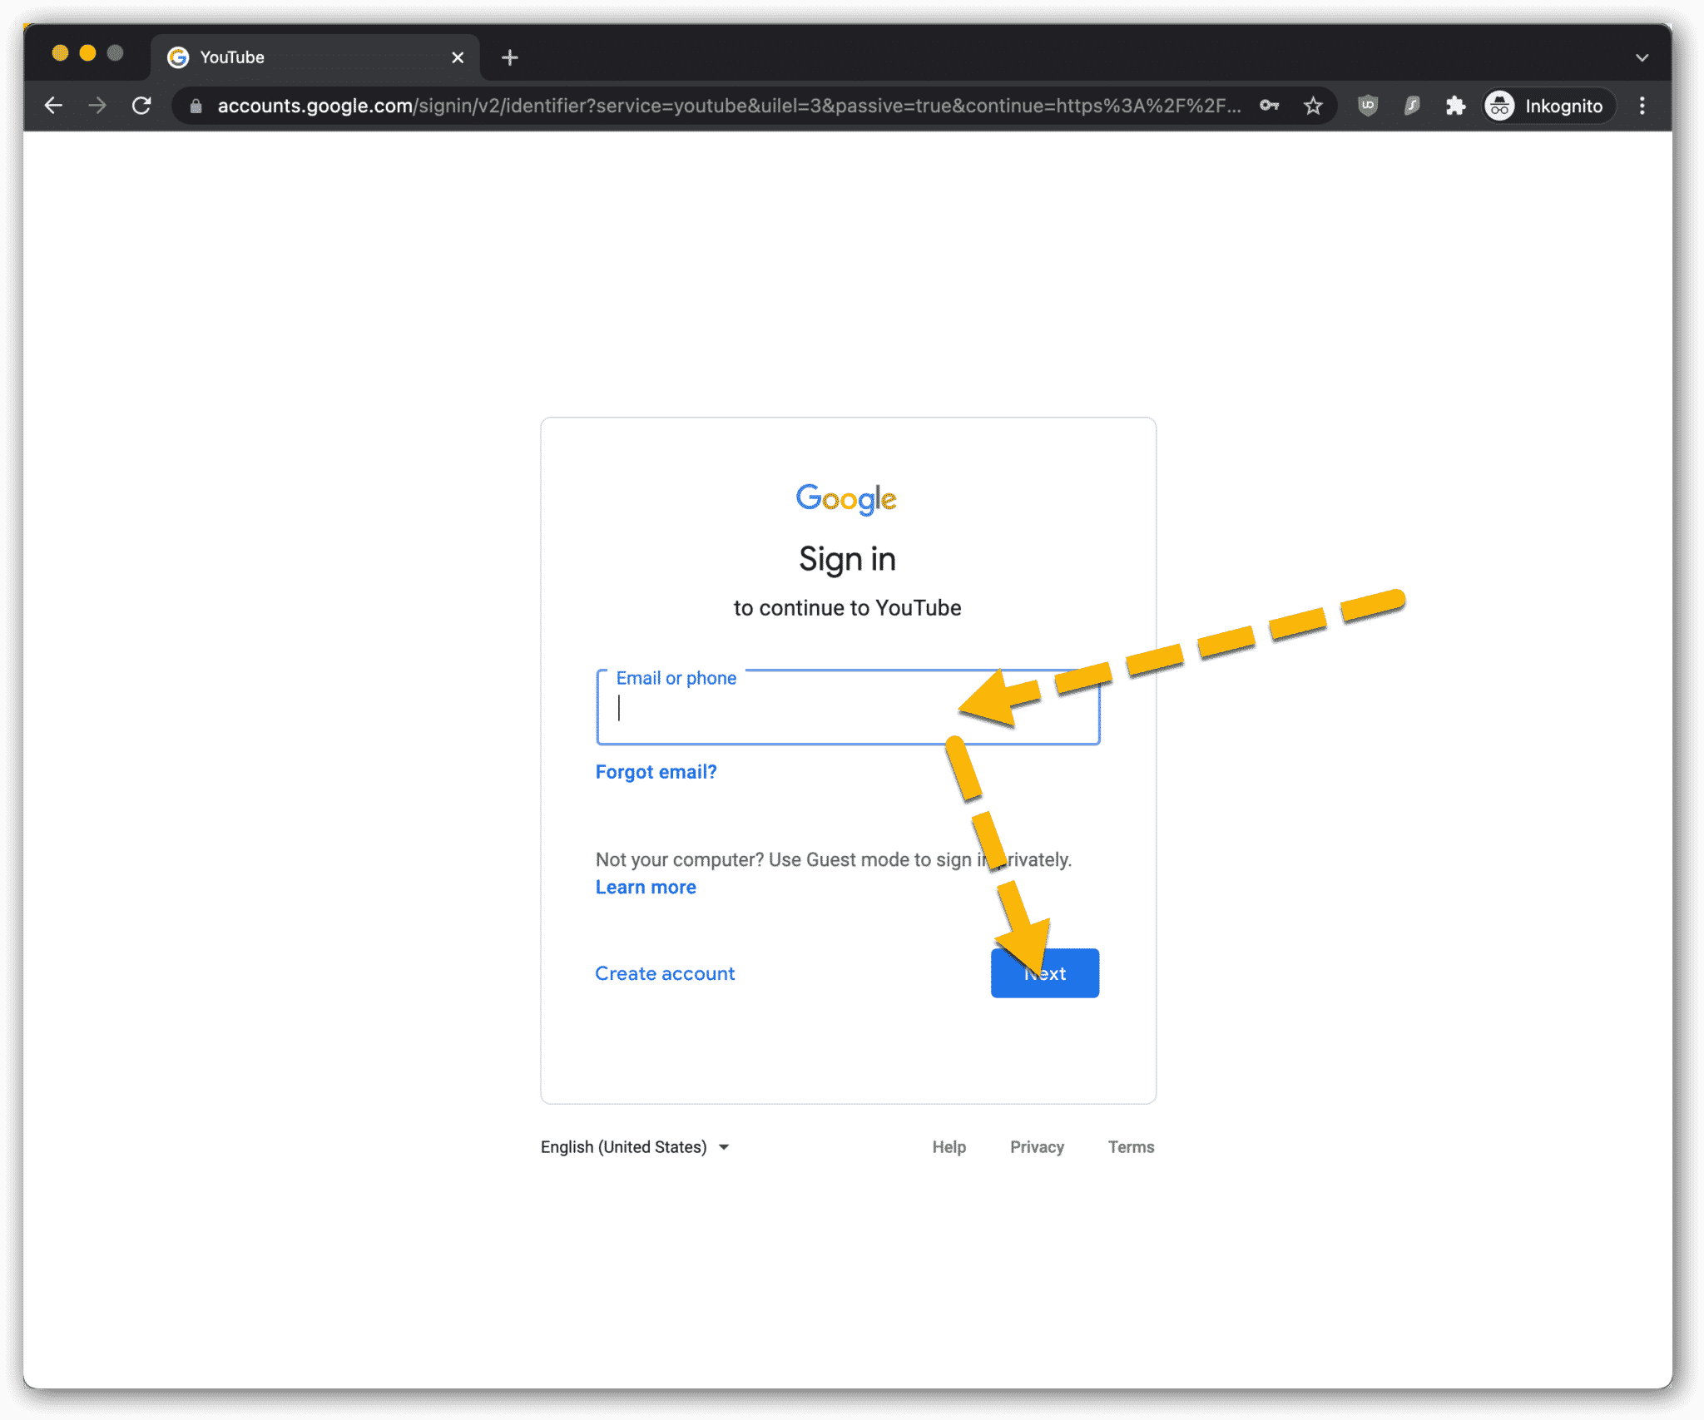
Task: Click the 'Sign in' heading text
Action: [847, 559]
